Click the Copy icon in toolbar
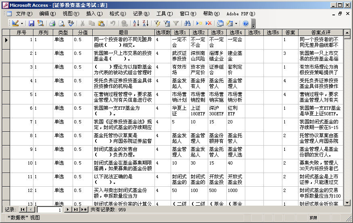 click(92, 23)
